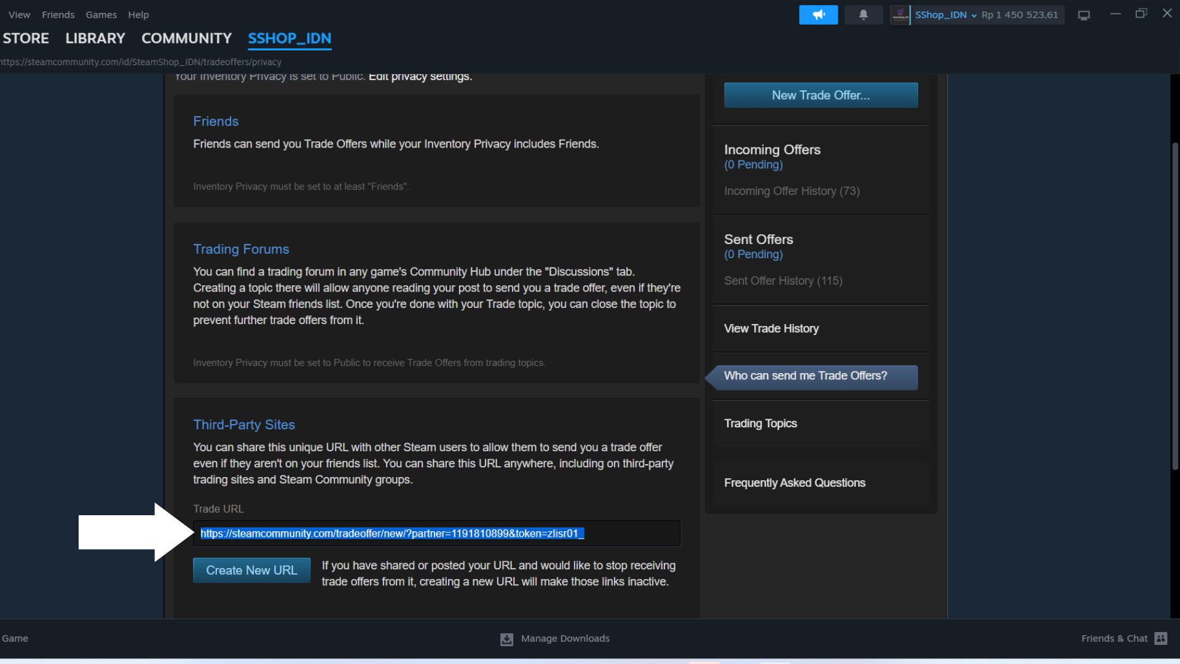This screenshot has width=1180, height=664.
Task: Click the megaphone announcements icon
Action: [818, 15]
